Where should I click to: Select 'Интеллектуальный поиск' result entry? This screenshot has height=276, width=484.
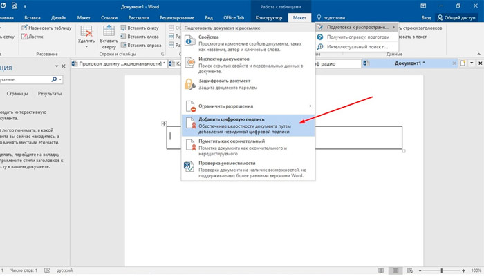point(357,46)
